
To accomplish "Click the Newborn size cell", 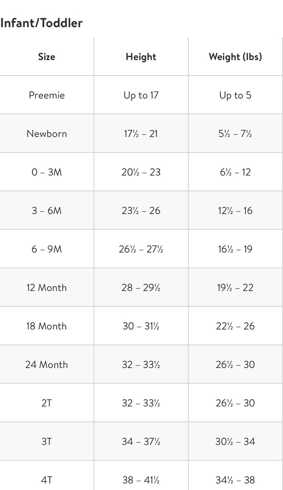I will 47,134.
